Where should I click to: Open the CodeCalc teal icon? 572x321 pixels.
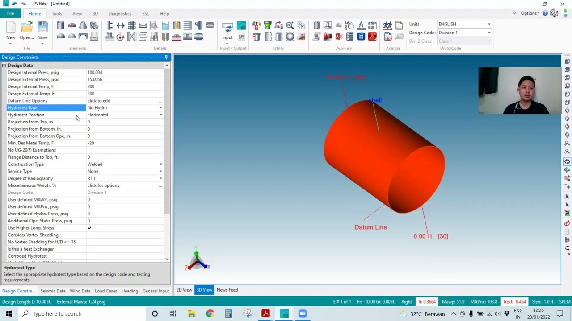[241, 25]
